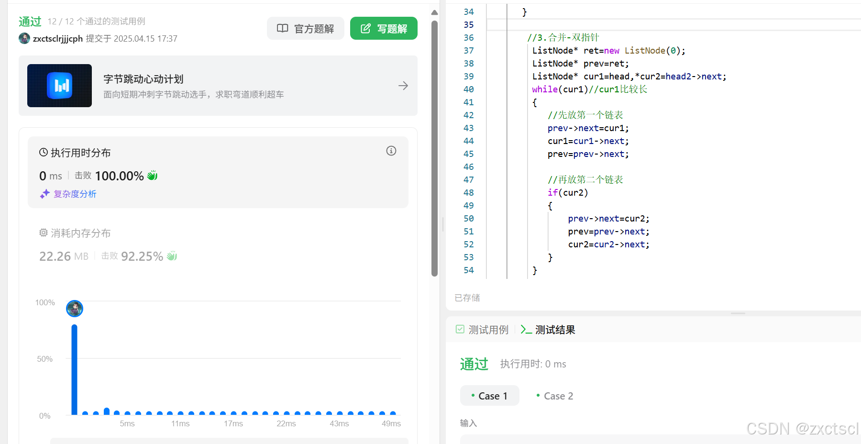Click code line 'if(cur2)'

[x=568, y=192]
